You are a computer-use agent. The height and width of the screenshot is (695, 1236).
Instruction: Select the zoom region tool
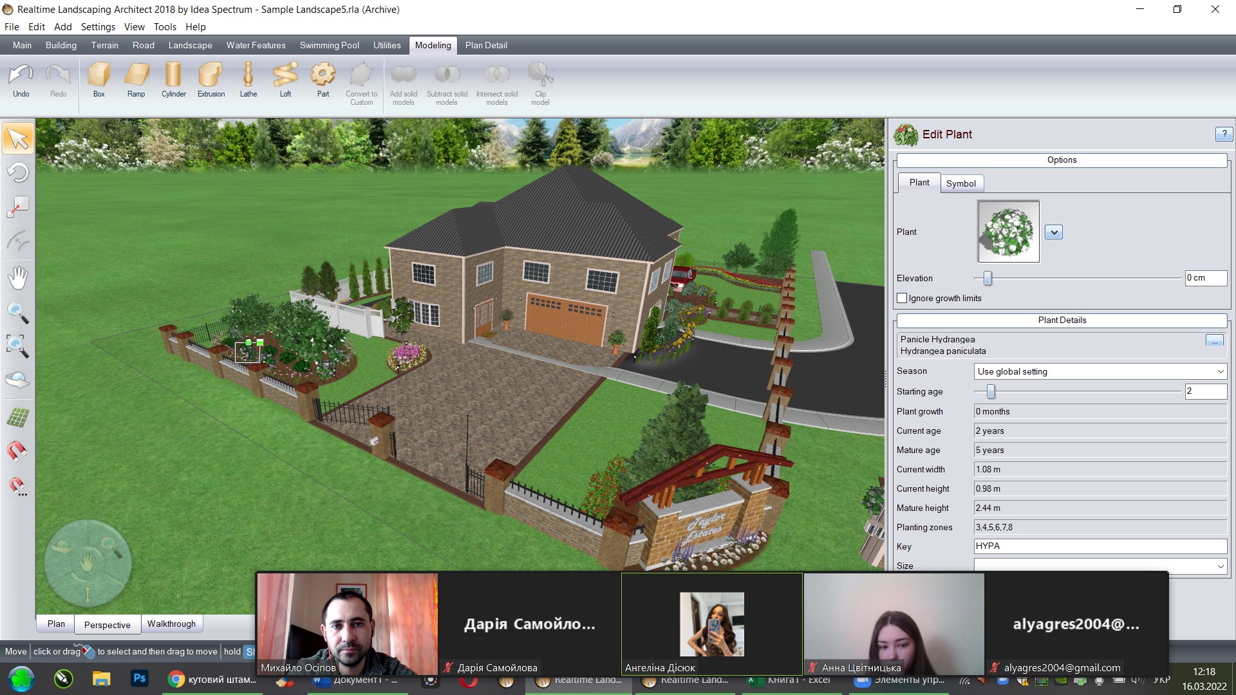pyautogui.click(x=18, y=346)
